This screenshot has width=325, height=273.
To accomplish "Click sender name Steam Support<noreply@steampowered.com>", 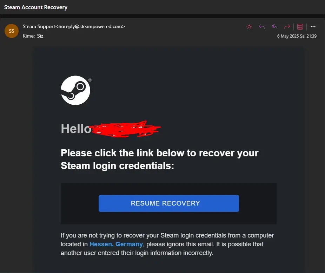I will (74, 27).
